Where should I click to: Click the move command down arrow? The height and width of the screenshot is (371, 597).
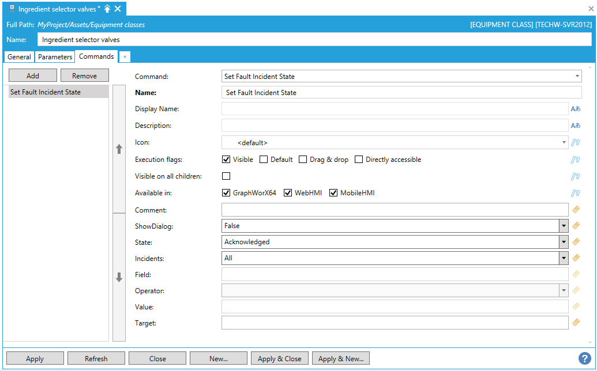point(119,277)
